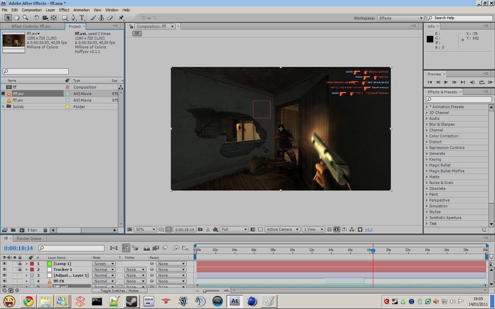Expand the Color Correction effects category

427,136
